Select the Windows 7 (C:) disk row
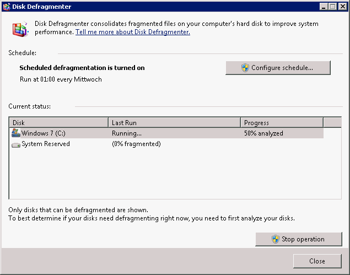 click(166, 133)
